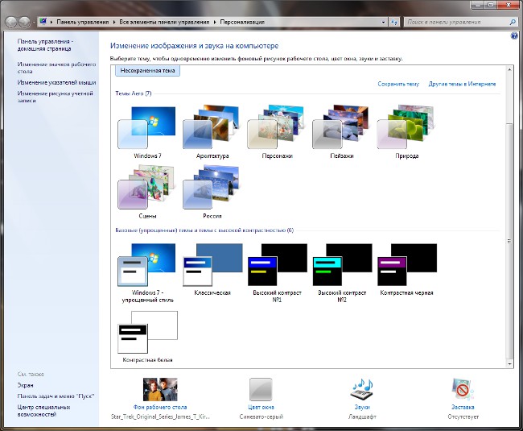Image resolution: width=523 pixels, height=431 pixels.
Task: Apply the Сцены theme
Action: point(147,192)
